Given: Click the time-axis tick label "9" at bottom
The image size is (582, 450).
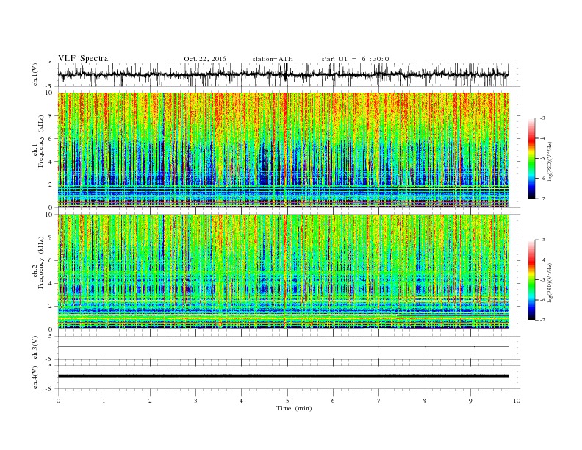Looking at the screenshot, I should [470, 401].
